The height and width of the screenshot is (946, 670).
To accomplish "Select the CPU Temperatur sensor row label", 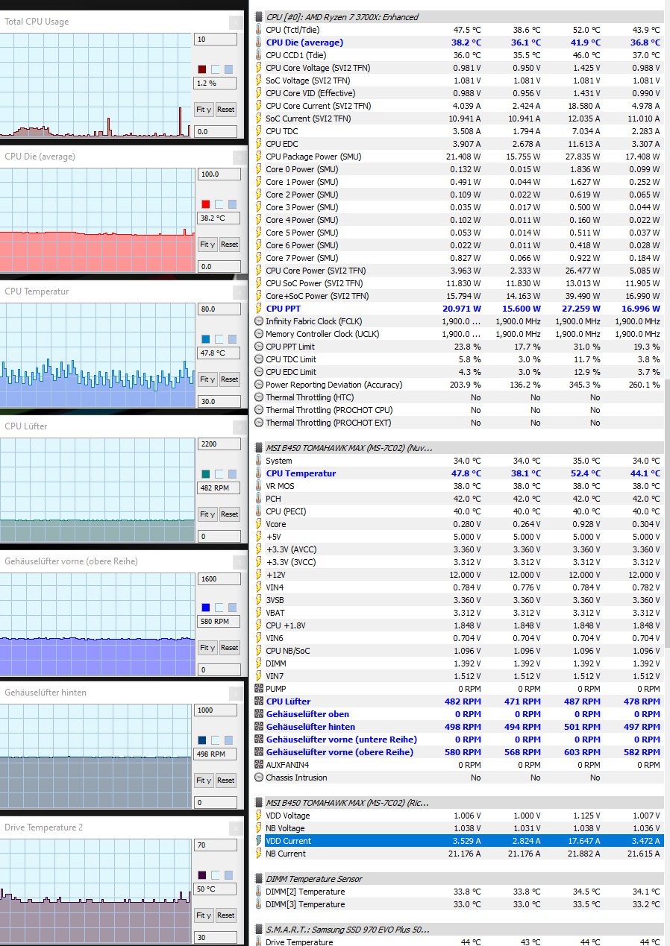I will click(x=301, y=473).
